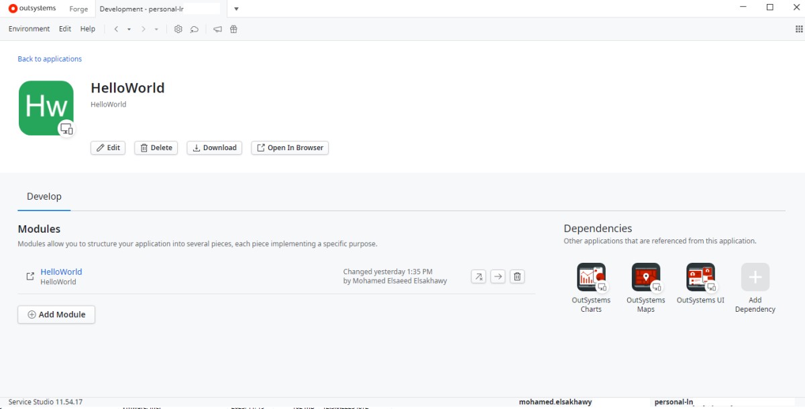
Task: Click the HelloWorld application title
Action: (x=127, y=88)
